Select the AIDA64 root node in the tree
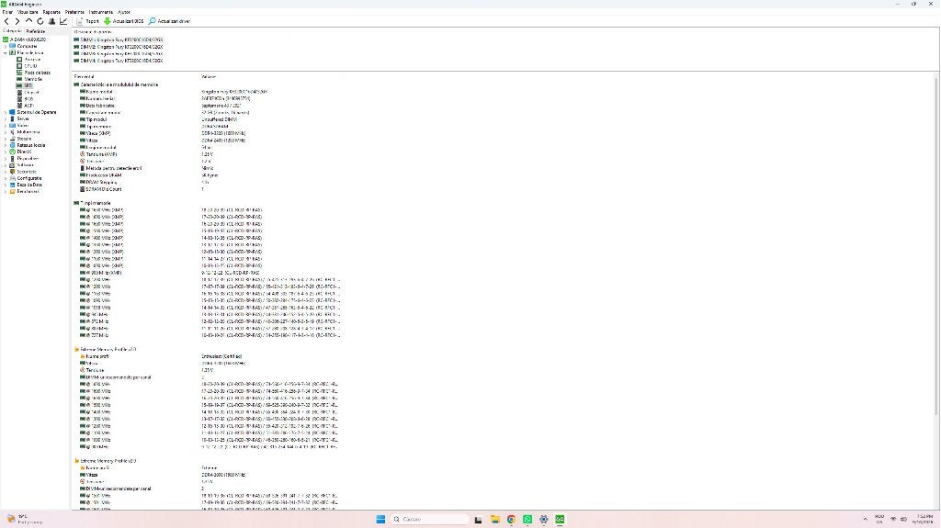Image resolution: width=941 pixels, height=528 pixels. pos(27,39)
